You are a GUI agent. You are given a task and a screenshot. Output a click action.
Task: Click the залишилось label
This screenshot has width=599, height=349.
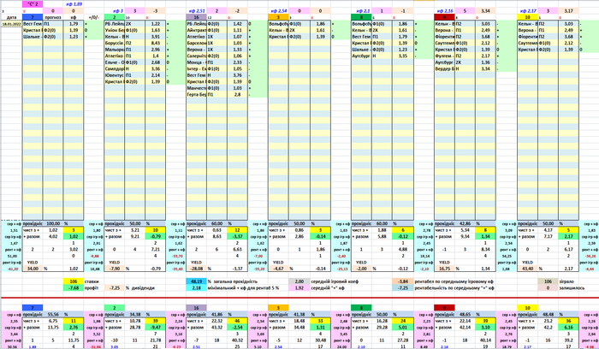coord(572,288)
